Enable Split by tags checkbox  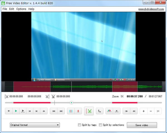click(x=79, y=125)
